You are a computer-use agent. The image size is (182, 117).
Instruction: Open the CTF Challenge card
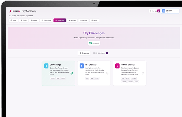(58, 73)
